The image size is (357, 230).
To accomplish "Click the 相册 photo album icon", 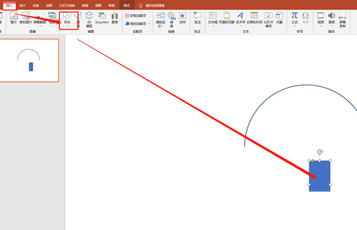I will pos(52,20).
